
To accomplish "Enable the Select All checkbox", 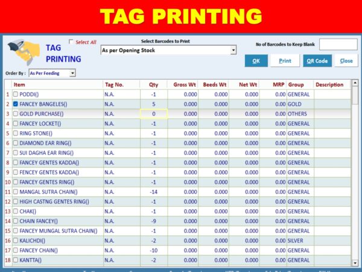I will point(72,42).
